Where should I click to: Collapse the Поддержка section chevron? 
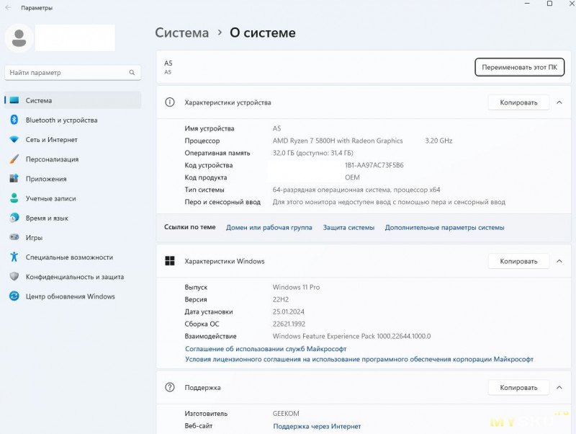(x=559, y=388)
